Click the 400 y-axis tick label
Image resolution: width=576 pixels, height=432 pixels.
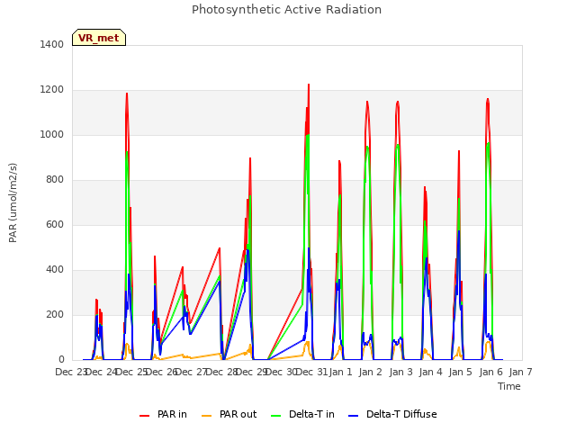click(x=55, y=270)
